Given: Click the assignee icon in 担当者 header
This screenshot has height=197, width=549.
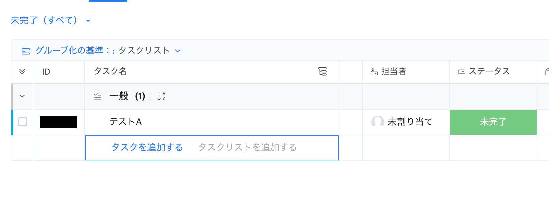Looking at the screenshot, I should tap(374, 72).
